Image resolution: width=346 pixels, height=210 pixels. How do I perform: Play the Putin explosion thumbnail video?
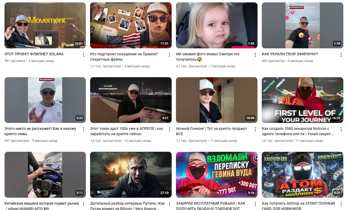131,175
